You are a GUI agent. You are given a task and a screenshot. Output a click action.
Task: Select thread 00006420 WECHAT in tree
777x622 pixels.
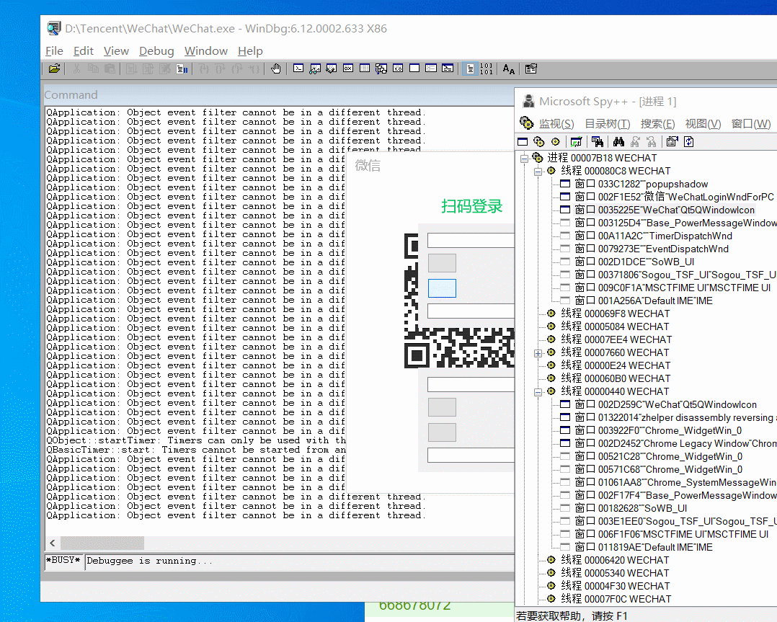click(x=615, y=560)
